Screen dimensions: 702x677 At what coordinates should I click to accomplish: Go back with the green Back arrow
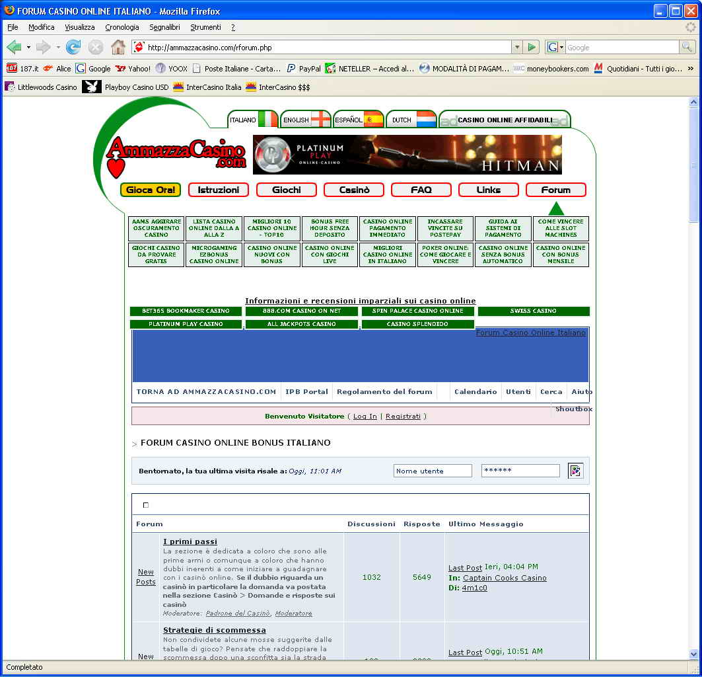pos(14,47)
